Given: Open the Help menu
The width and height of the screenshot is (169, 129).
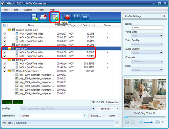Looking at the screenshot, I should pos(52,10).
